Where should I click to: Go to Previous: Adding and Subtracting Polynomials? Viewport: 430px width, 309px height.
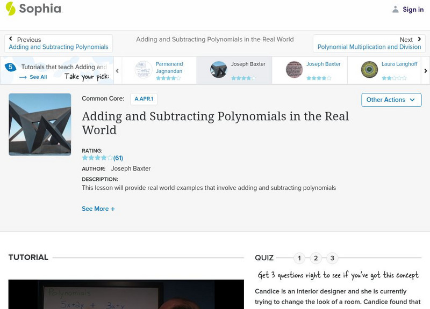coord(59,43)
